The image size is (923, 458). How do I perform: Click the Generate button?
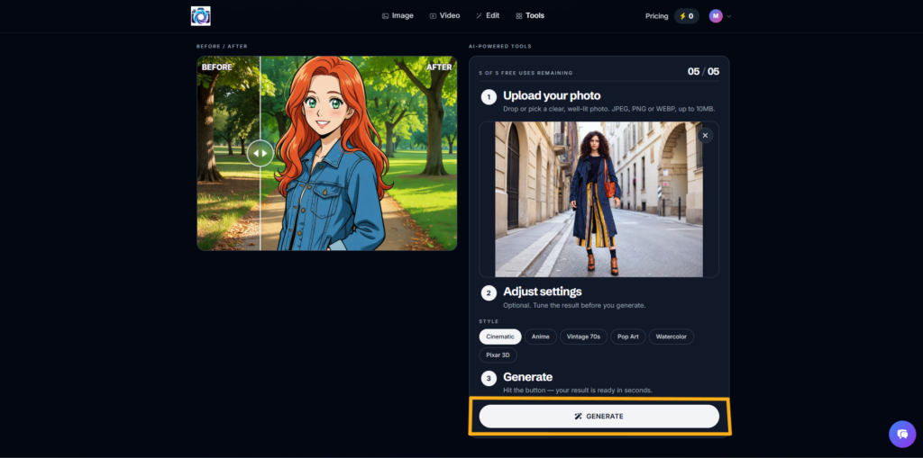point(599,417)
